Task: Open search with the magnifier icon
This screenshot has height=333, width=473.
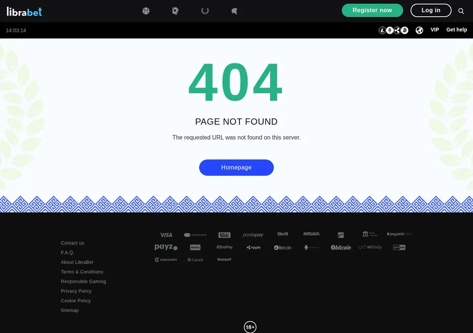Action: coord(461,11)
